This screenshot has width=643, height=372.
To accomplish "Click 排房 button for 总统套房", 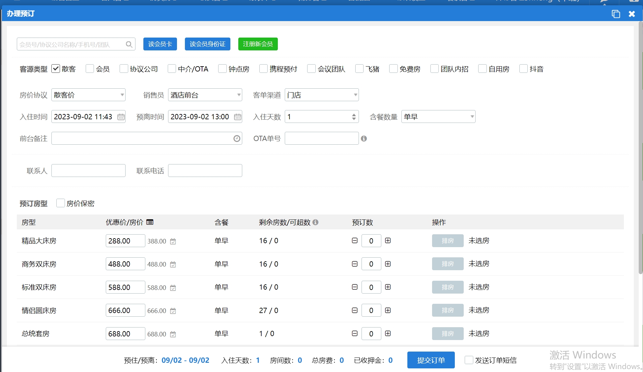I will point(448,334).
